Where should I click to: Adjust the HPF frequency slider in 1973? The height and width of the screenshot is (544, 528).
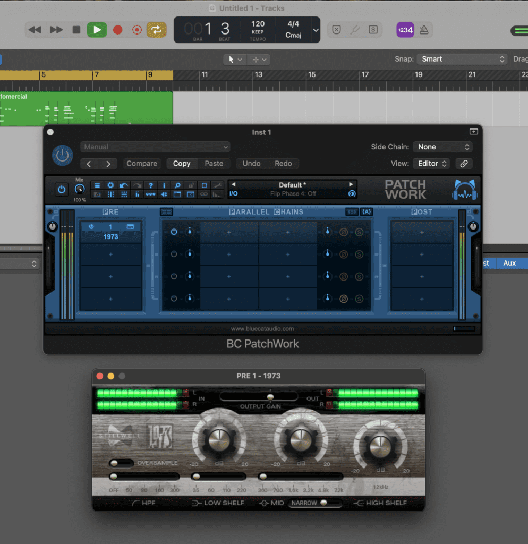(144, 477)
